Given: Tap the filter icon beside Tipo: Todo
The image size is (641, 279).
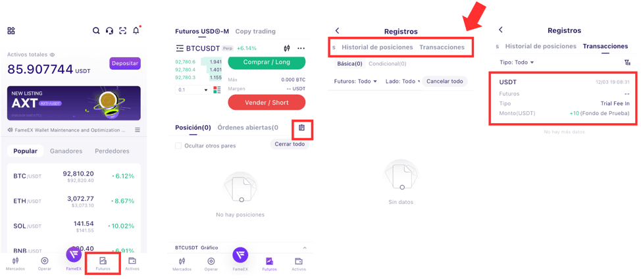Looking at the screenshot, I should [627, 63].
